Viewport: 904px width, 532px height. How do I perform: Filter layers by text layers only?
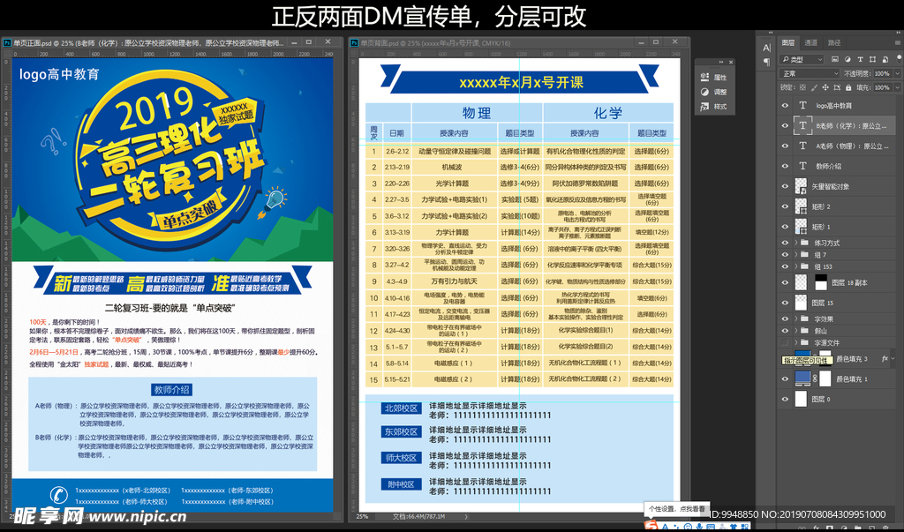[x=860, y=60]
